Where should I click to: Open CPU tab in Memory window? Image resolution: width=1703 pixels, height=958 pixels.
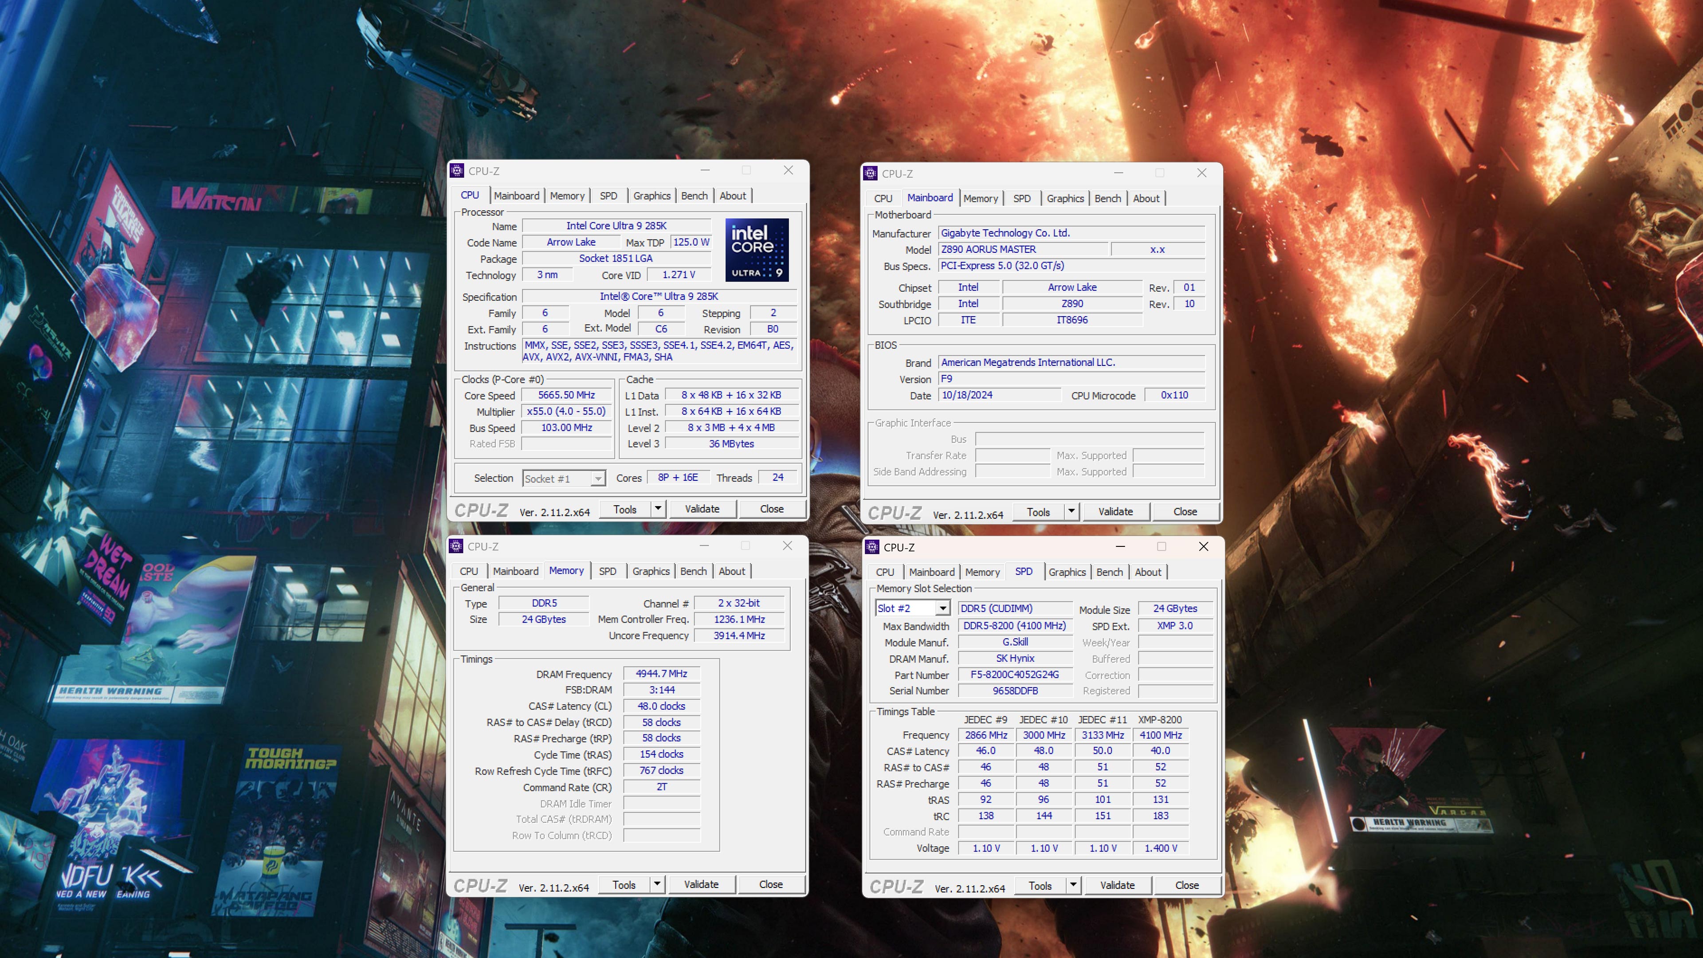469,571
